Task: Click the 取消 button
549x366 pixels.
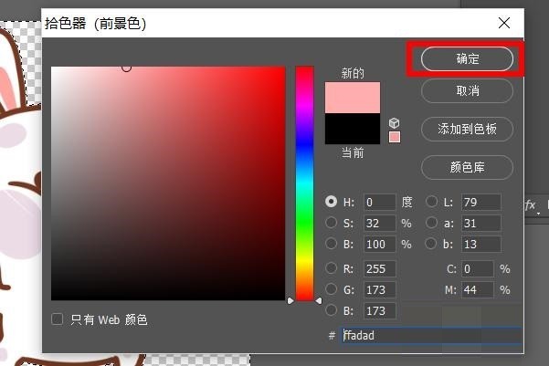Action: pos(467,91)
